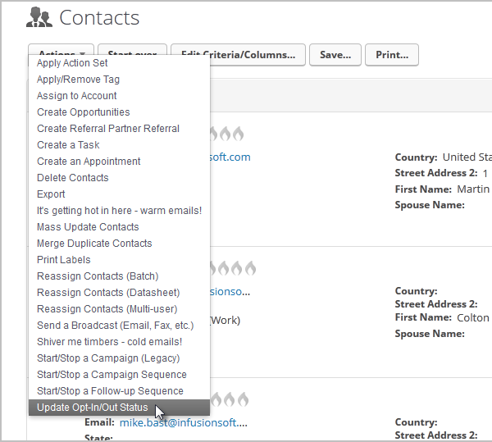Choose Start/Stop a Follow-up Sequence
Image resolution: width=492 pixels, height=442 pixels.
click(x=119, y=391)
